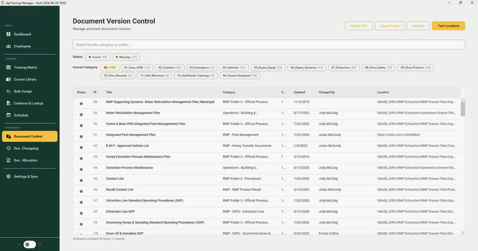The image size is (478, 251).
Task: Click the search by title input field
Action: (269, 44)
